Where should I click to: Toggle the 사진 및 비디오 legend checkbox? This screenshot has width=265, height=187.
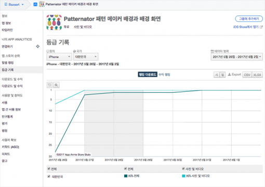tap(183, 169)
